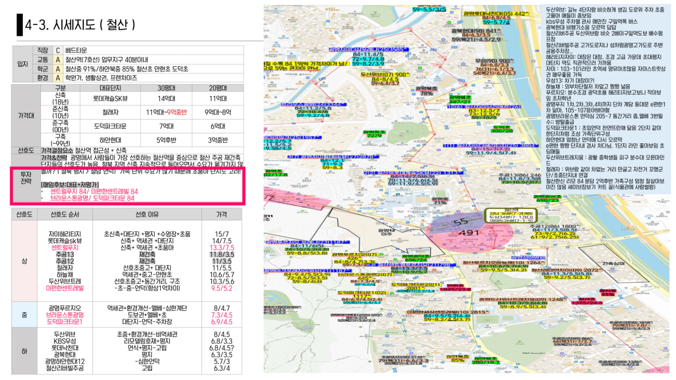Click the number "491" on the map circle

point(469,232)
